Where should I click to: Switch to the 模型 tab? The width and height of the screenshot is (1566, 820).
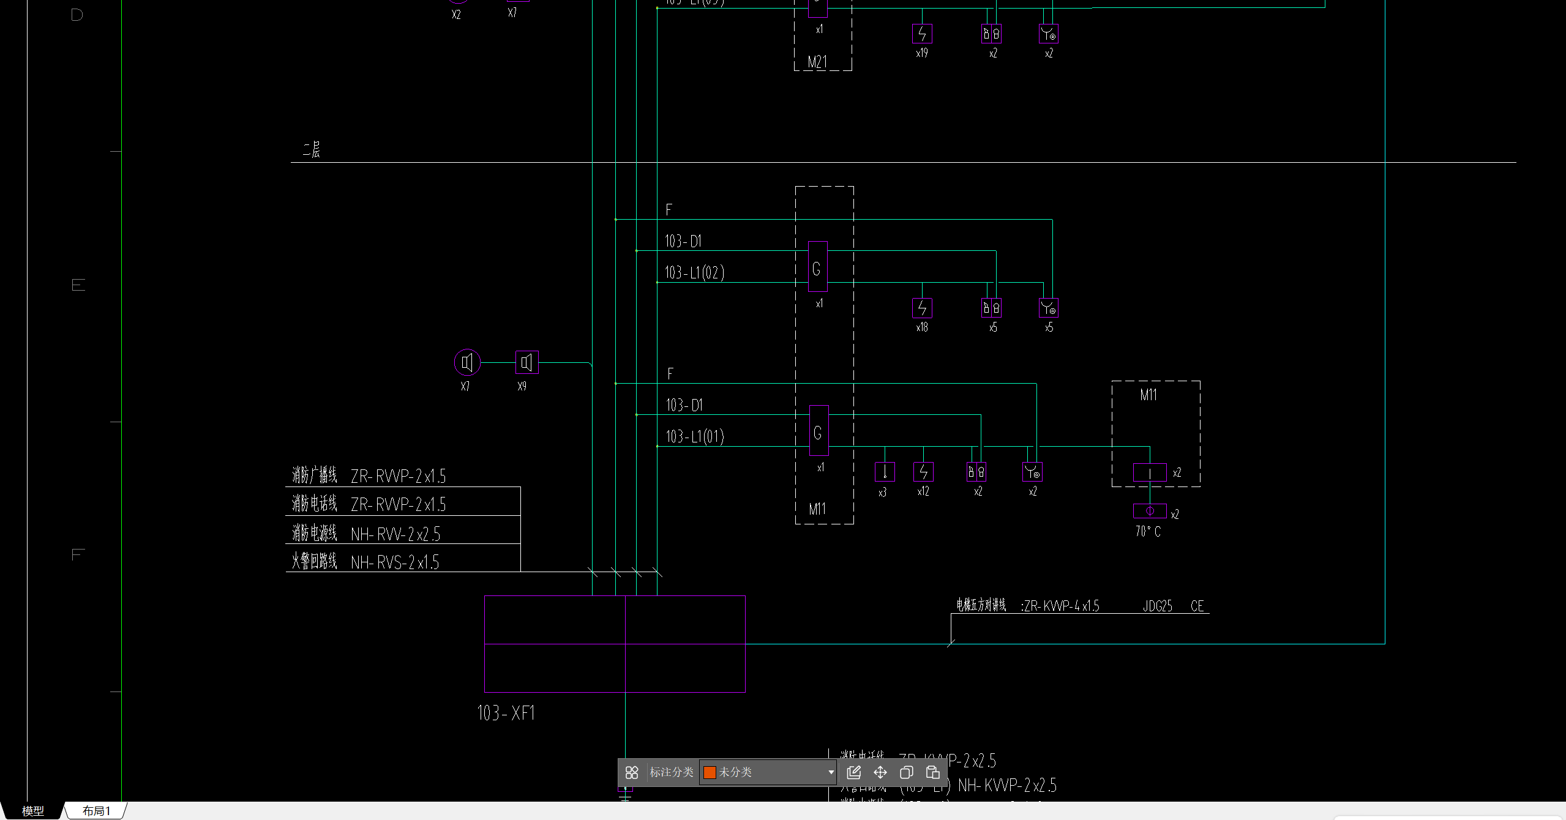[x=33, y=811]
